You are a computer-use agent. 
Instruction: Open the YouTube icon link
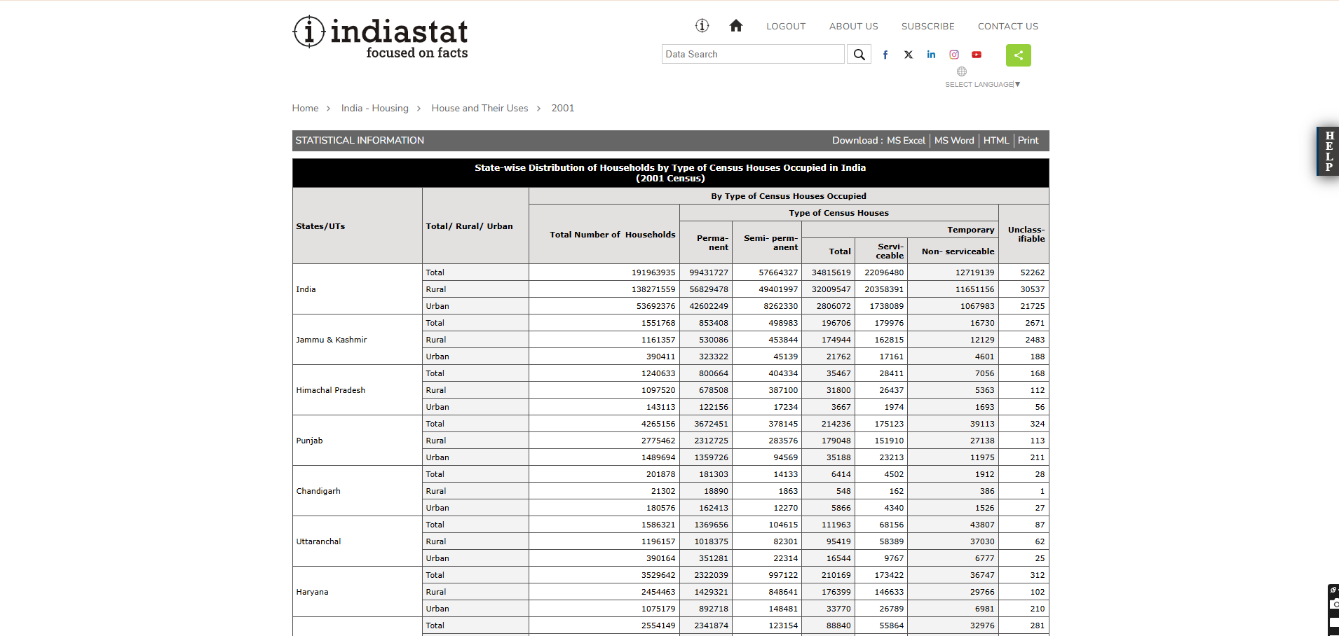point(977,55)
